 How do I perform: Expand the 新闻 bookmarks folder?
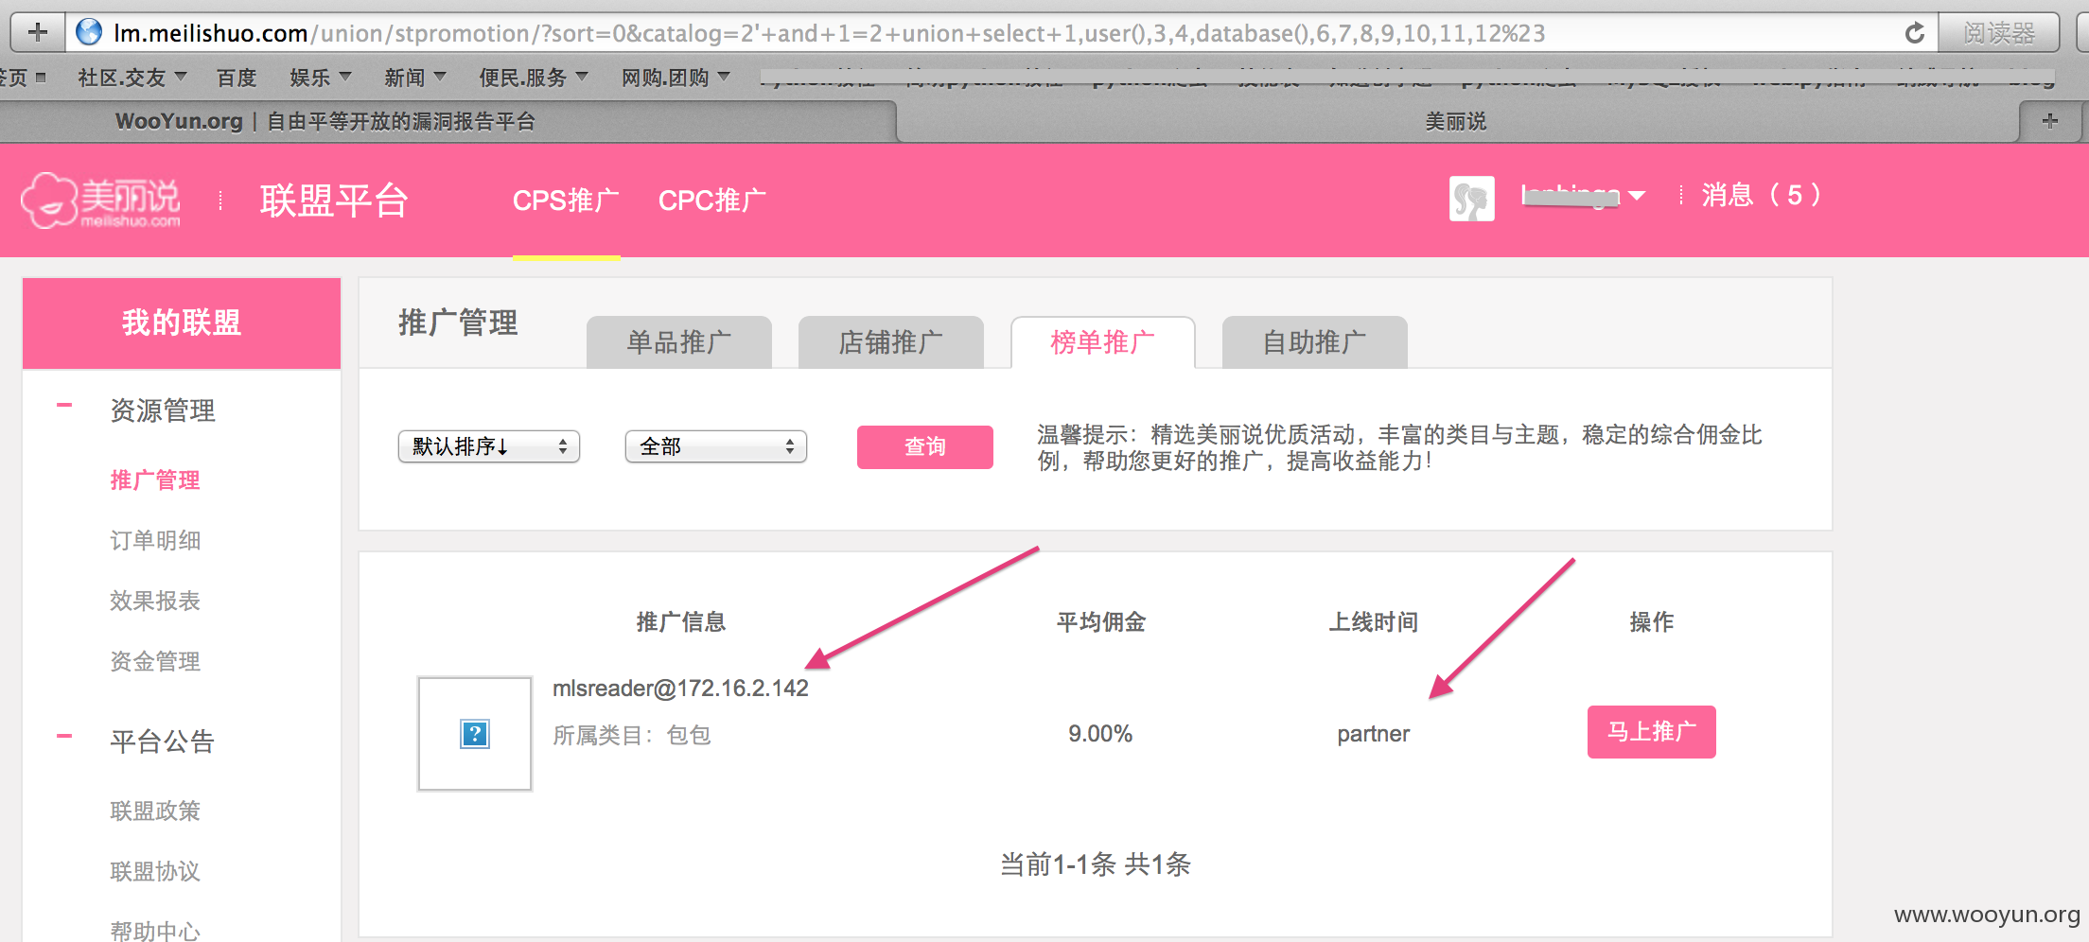[x=414, y=78]
